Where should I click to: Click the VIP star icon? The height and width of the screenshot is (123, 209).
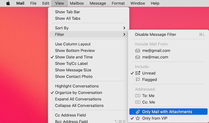pyautogui.click(x=138, y=118)
